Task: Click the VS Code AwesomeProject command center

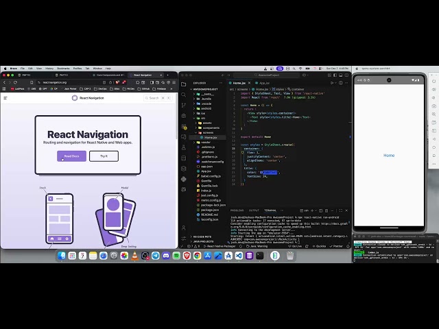Action: pos(267,75)
